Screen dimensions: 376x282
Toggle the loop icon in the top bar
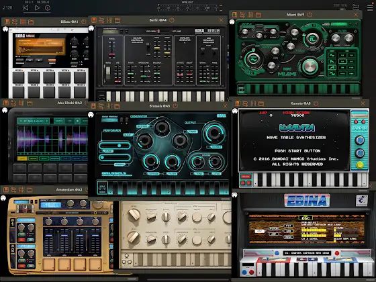[x=356, y=7]
